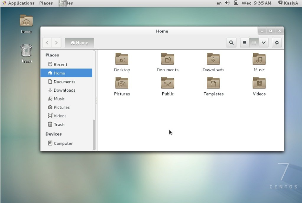Open the en keyboard layout indicator
This screenshot has width=302, height=203.
(x=219, y=3)
